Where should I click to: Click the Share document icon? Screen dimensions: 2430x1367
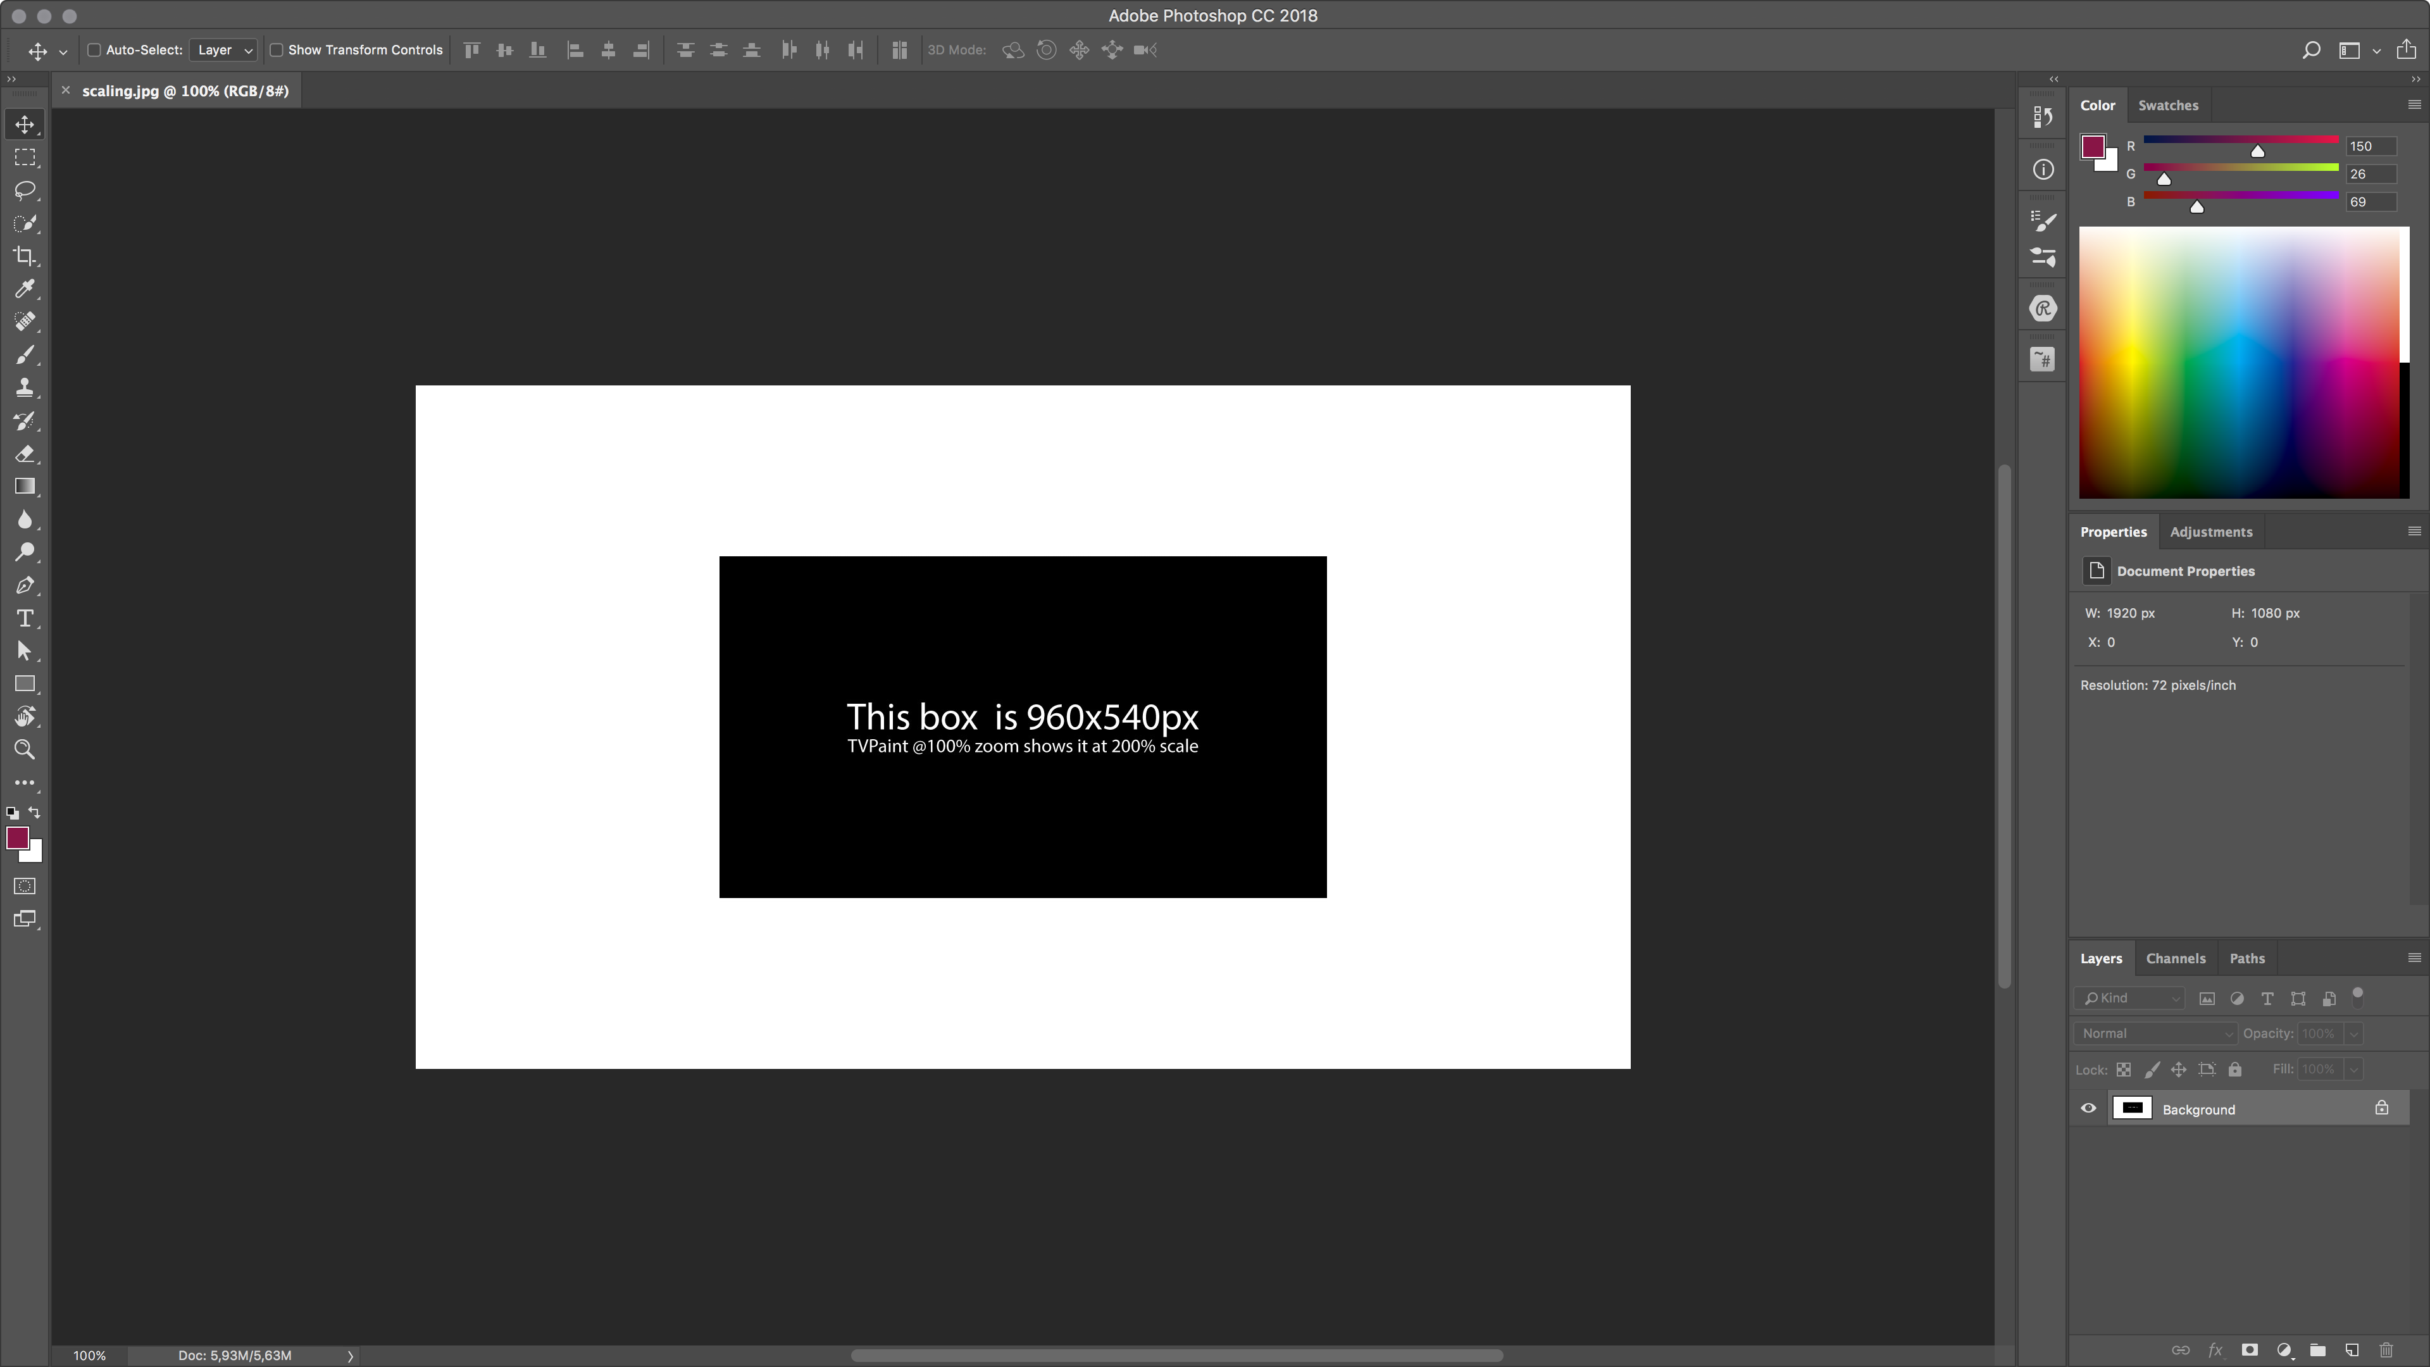2407,49
